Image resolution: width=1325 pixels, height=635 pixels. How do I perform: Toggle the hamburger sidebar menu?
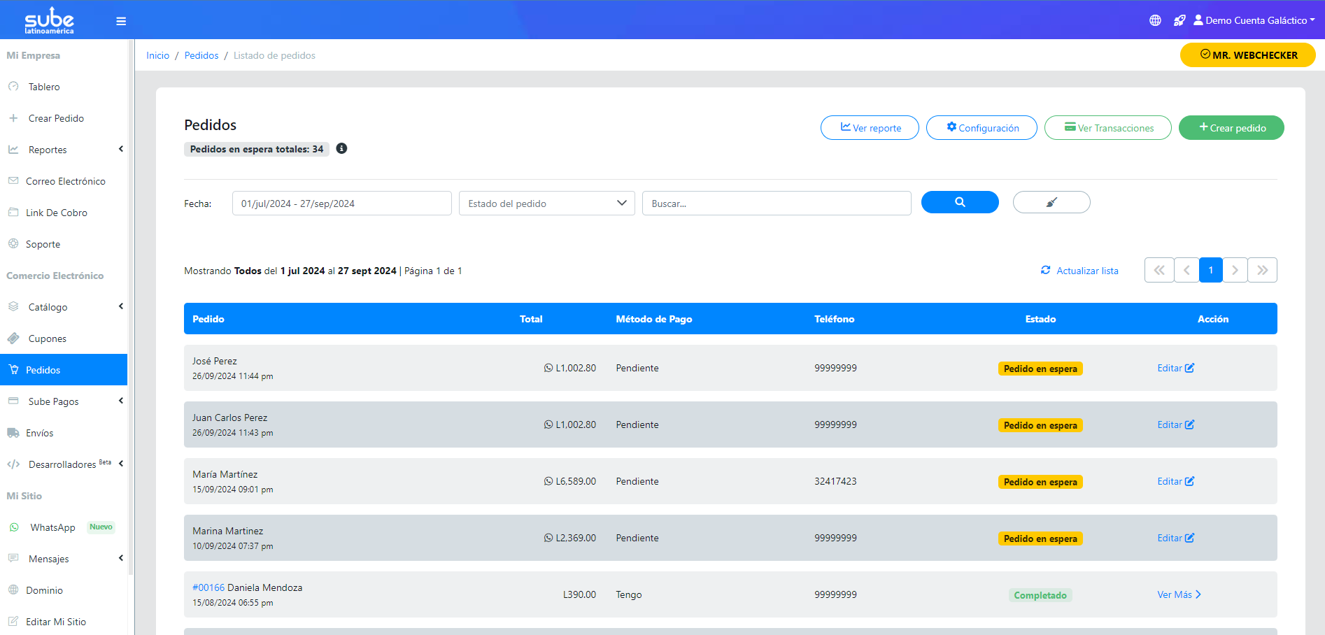click(121, 21)
